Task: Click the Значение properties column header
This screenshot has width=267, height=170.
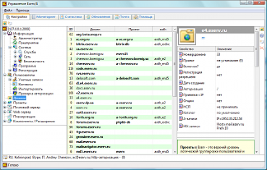Action: [235, 49]
